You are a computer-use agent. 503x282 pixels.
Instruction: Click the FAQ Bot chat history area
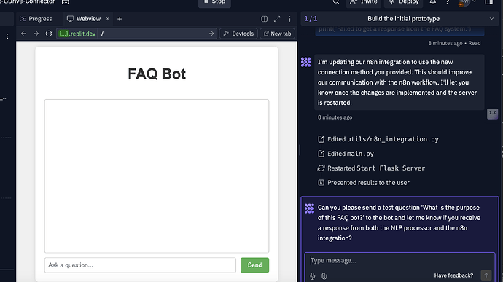[x=157, y=176]
